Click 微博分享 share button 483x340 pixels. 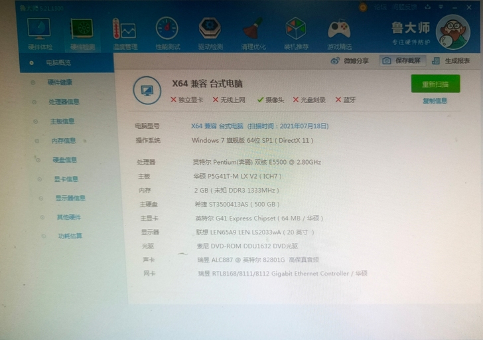pyautogui.click(x=350, y=60)
